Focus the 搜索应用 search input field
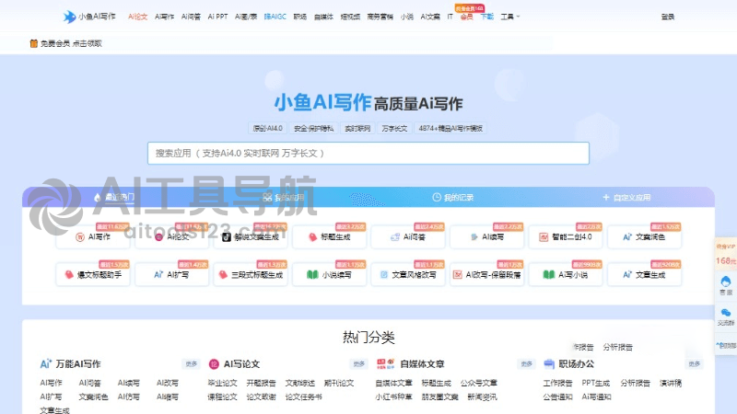Screen dimensions: 737x414 (368, 153)
